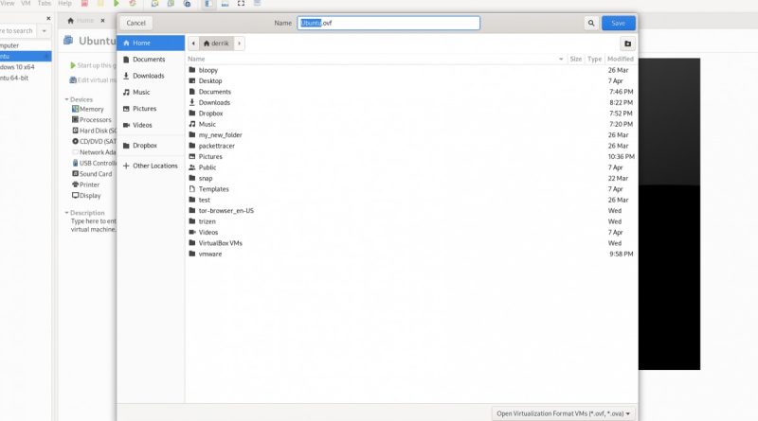Image resolution: width=758 pixels, height=421 pixels.
Task: Sort files by the Modified column
Action: click(x=621, y=59)
